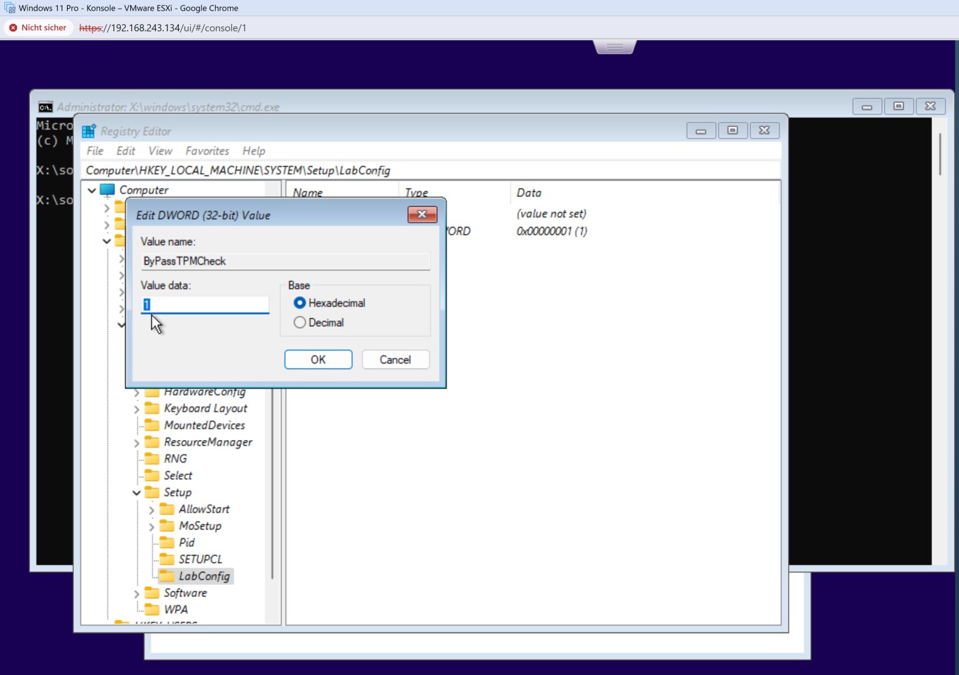Viewport: 959px width, 675px height.
Task: Click the '(value not set)' data cell
Action: (551, 214)
